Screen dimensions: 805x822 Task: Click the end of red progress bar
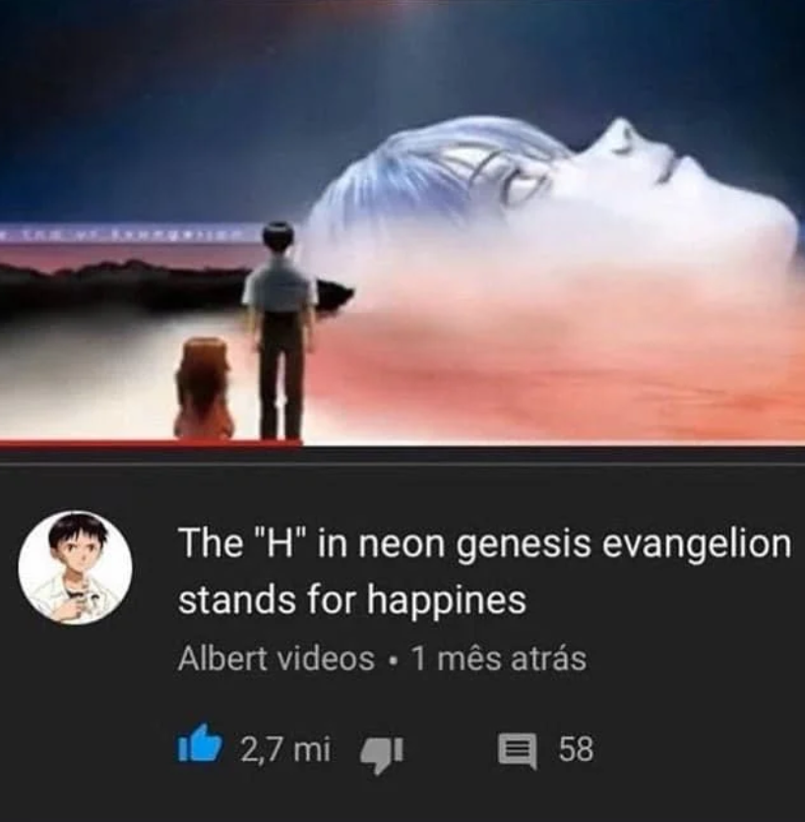300,444
